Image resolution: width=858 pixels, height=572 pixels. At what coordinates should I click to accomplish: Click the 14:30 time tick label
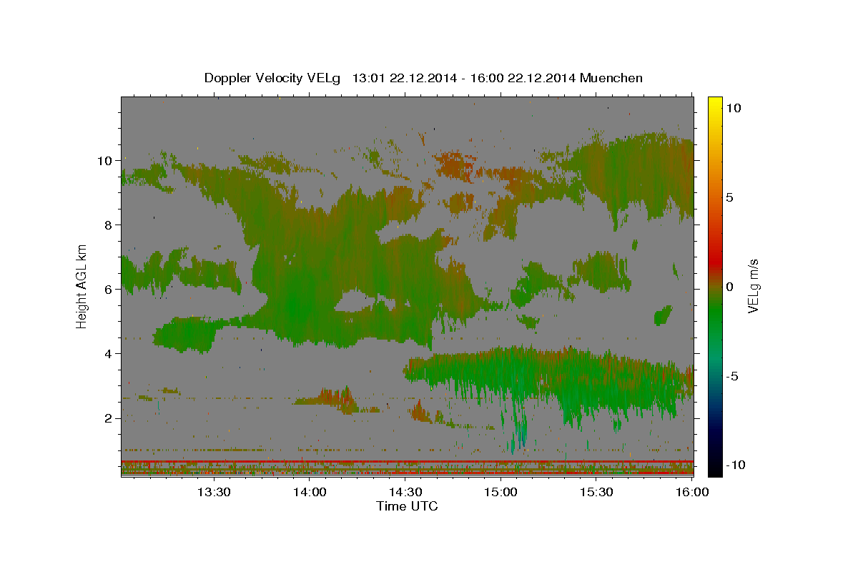point(405,493)
